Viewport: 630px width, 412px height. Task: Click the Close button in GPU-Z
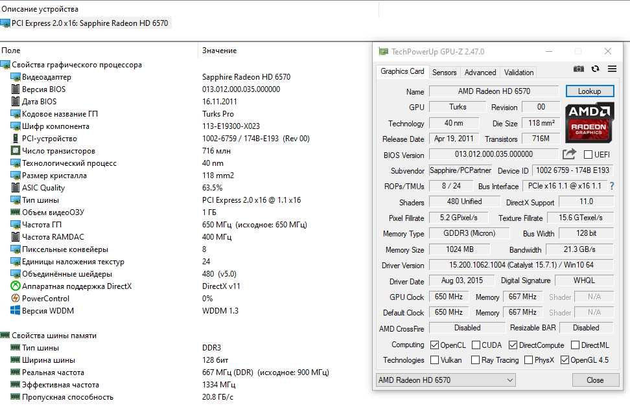595,380
